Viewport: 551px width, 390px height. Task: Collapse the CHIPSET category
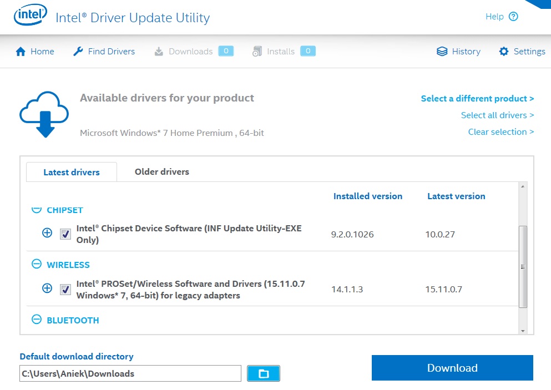[x=37, y=209]
